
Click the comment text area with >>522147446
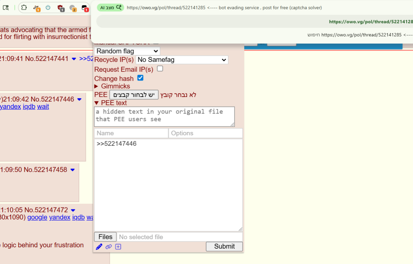point(168,185)
